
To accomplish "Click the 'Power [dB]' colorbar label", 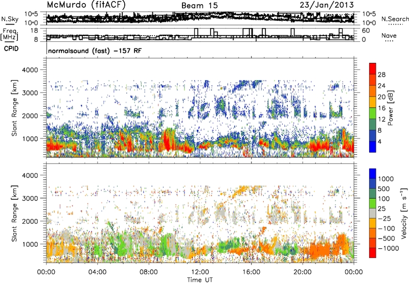I will (x=390, y=108).
